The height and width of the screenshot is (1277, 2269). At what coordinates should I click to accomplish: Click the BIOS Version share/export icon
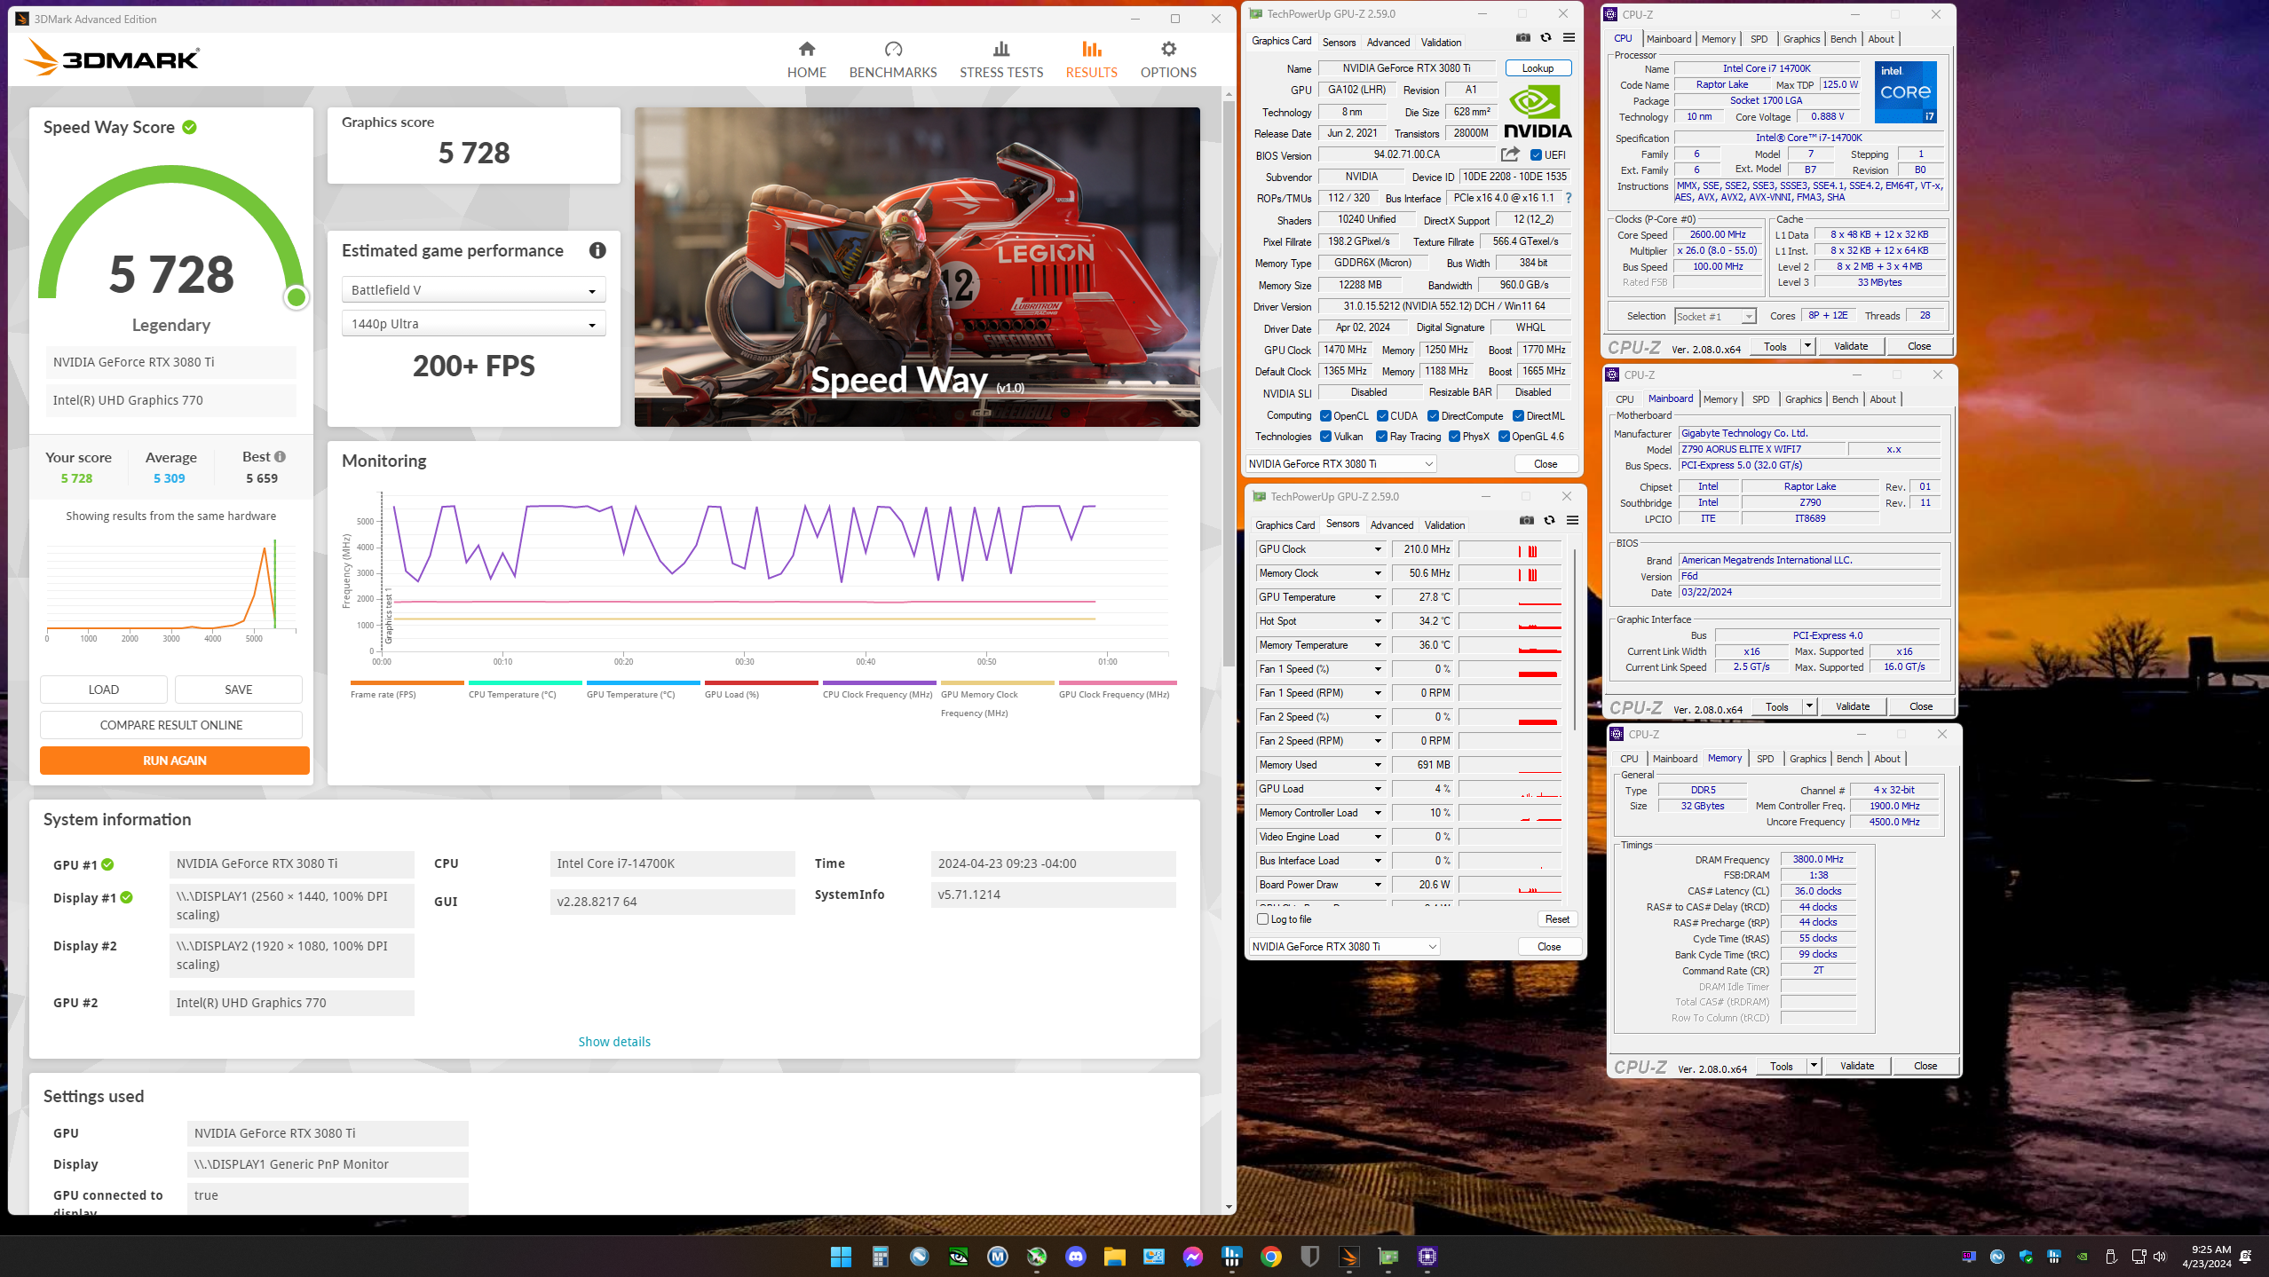click(1510, 154)
